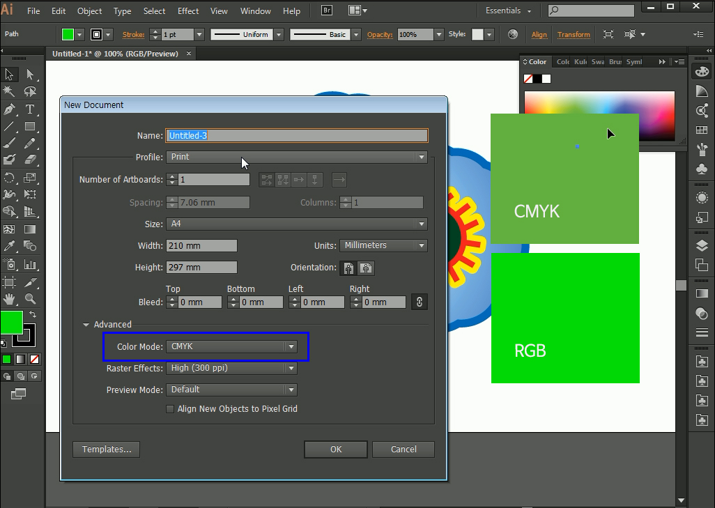Open the Effect menu

click(x=188, y=11)
